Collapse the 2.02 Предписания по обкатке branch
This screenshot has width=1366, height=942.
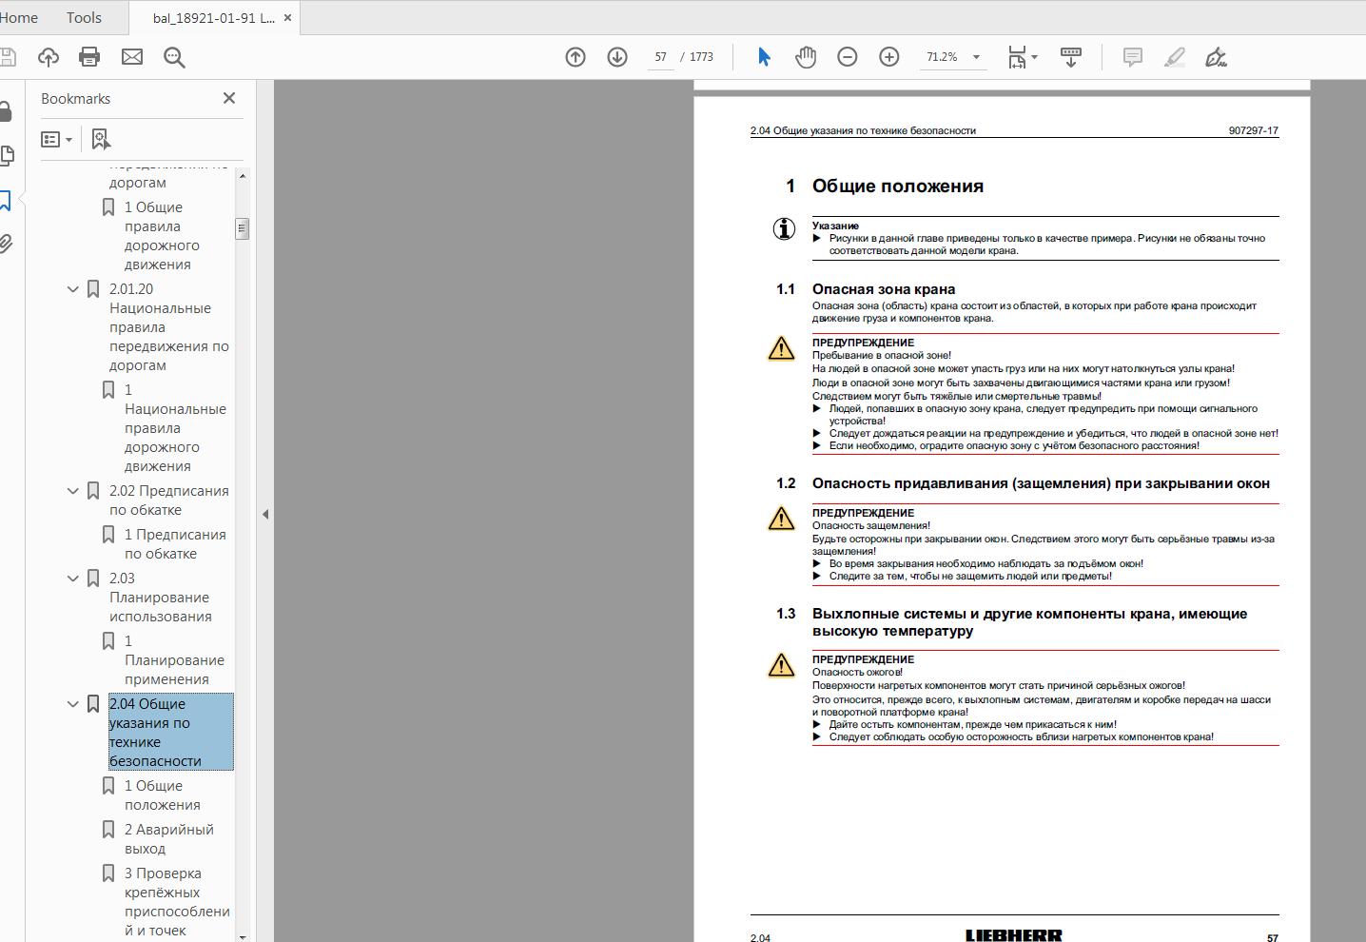point(72,491)
